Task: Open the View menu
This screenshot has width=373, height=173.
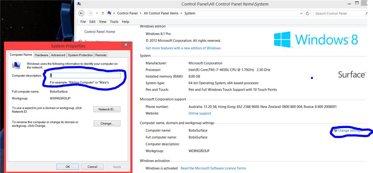Action: 102,21
